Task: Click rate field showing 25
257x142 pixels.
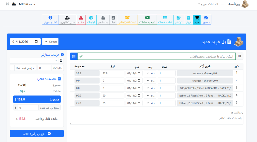Action: click(112, 103)
